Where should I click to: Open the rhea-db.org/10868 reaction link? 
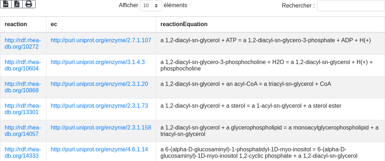(23, 87)
